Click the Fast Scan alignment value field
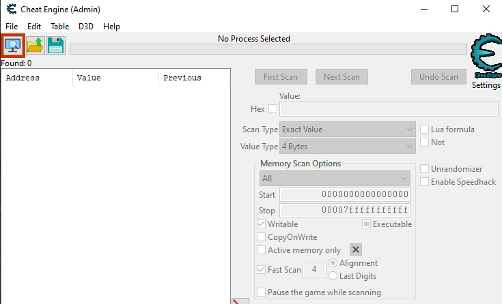 click(314, 269)
